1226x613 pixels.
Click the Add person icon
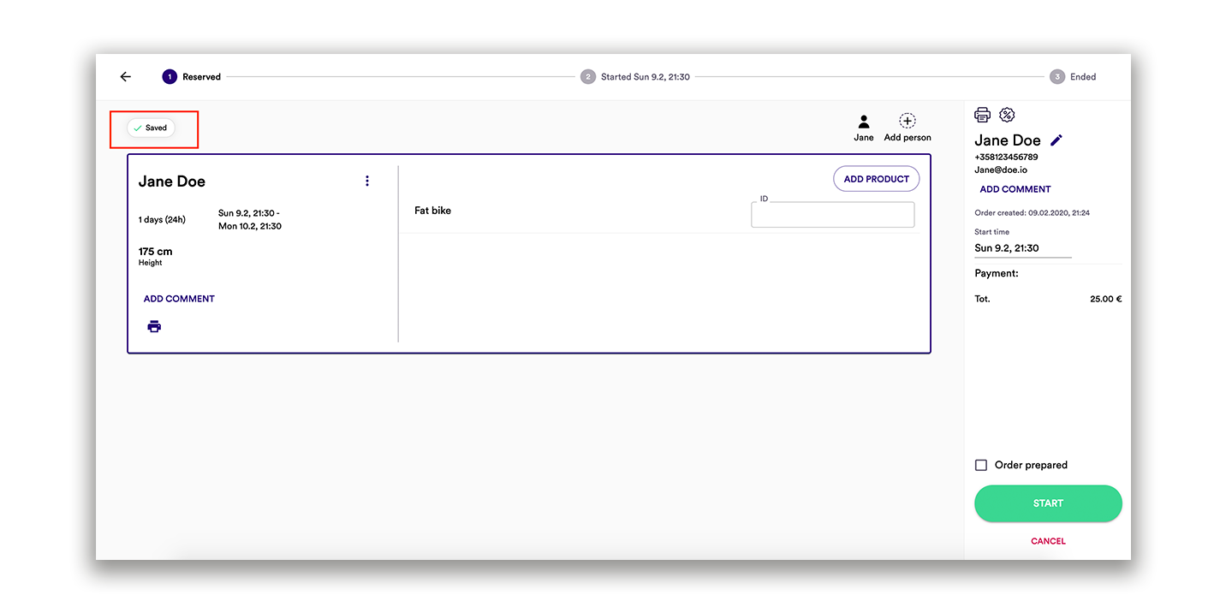click(908, 128)
